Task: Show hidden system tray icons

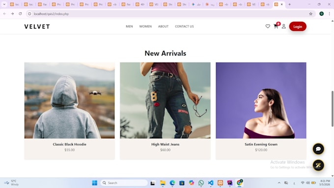Action: [279, 183]
